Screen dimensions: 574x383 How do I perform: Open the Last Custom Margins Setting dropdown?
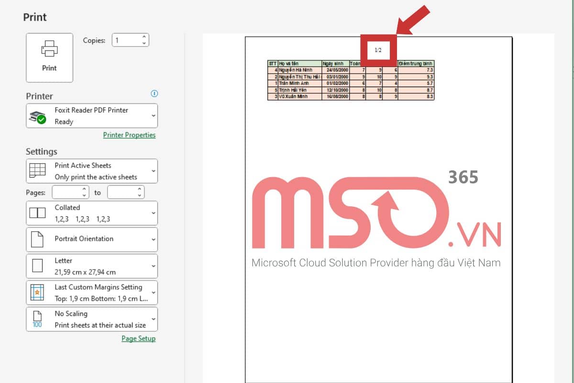[x=91, y=293]
